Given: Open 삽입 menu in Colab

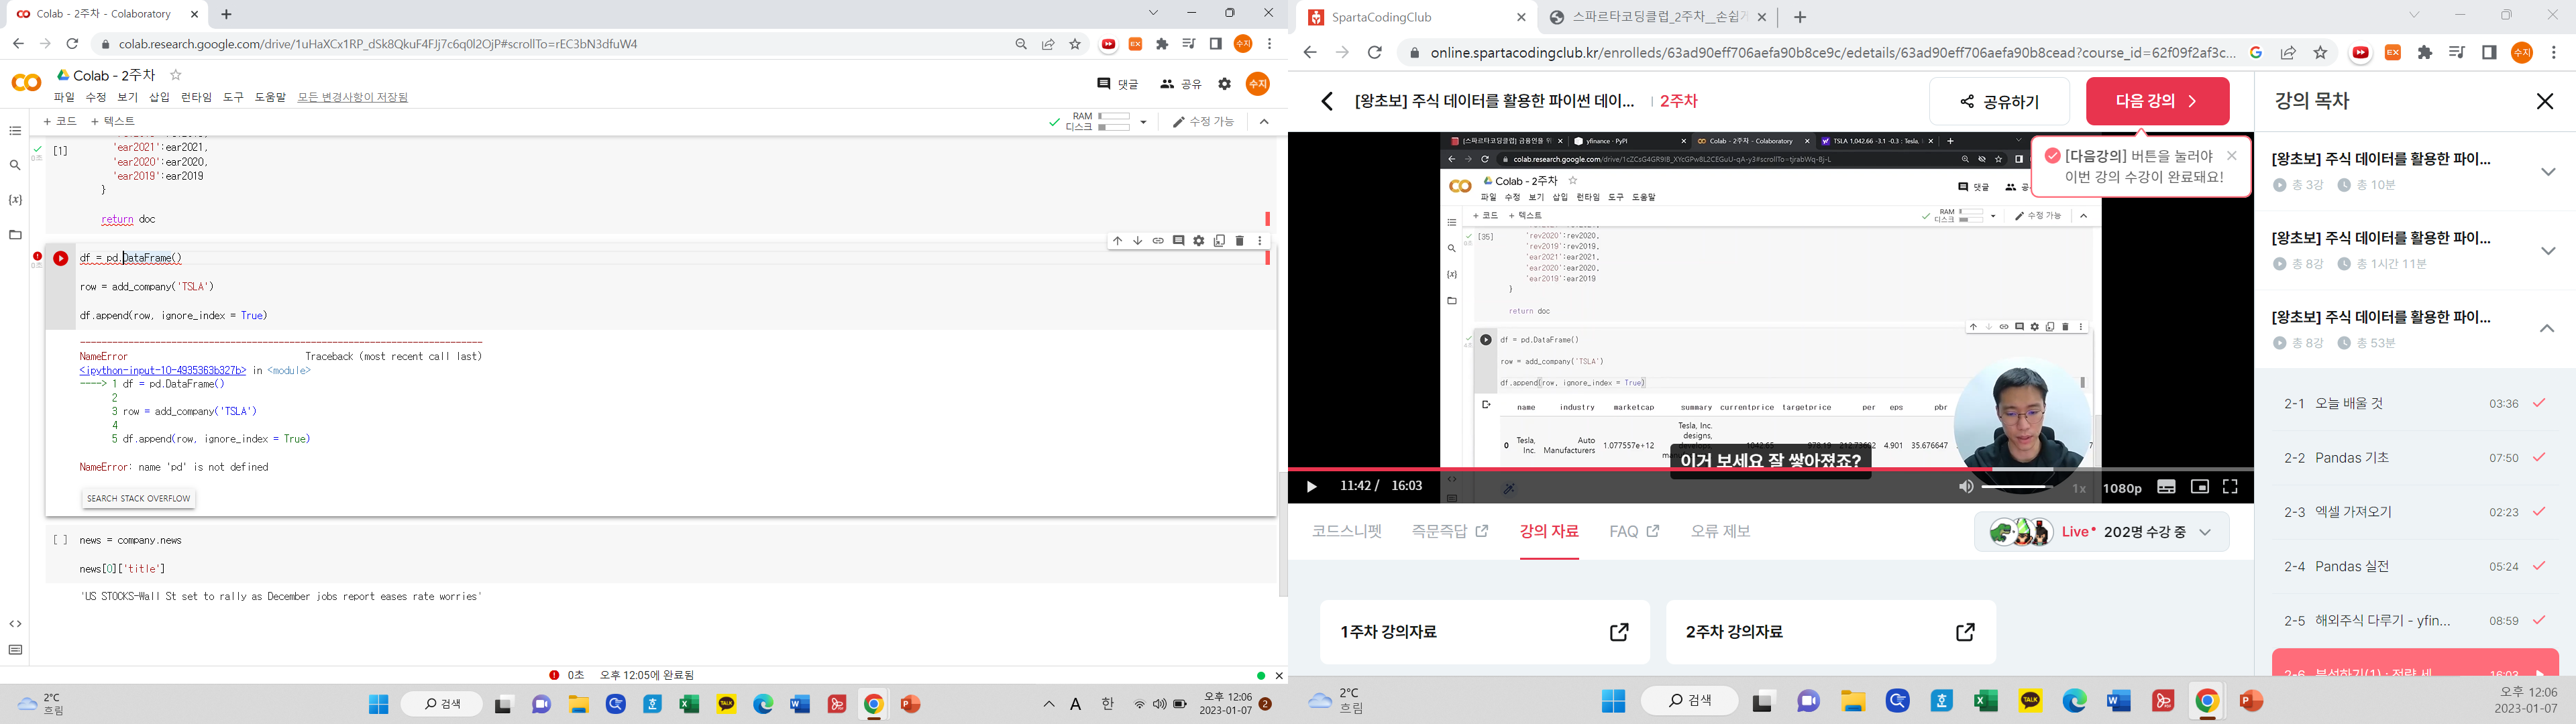Looking at the screenshot, I should click(x=159, y=97).
